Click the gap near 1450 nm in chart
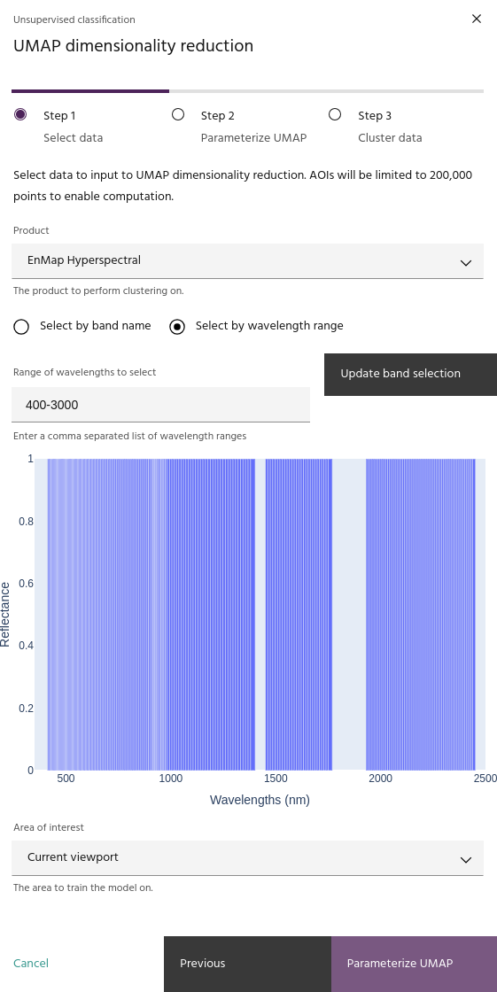The image size is (497, 992). click(x=260, y=614)
